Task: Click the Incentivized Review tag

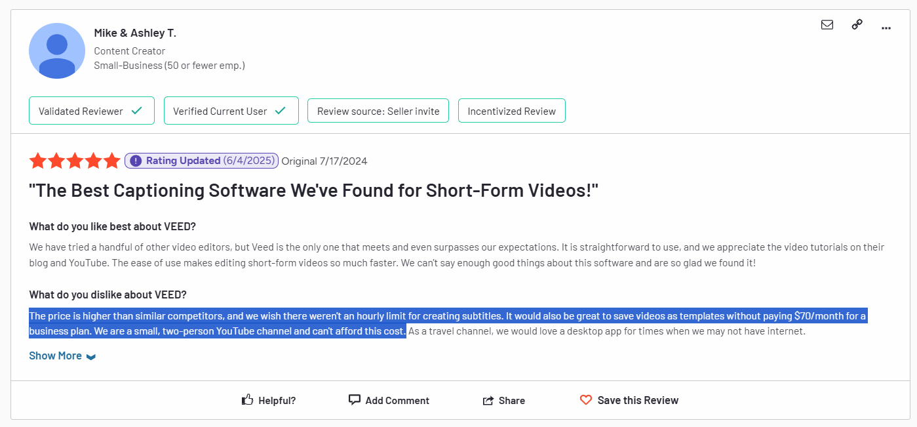Action: pyautogui.click(x=511, y=111)
